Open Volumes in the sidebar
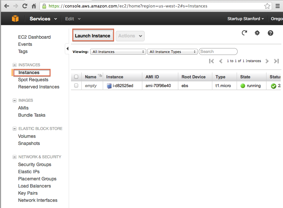Viewport: 283px width, 208px height. pos(27,136)
